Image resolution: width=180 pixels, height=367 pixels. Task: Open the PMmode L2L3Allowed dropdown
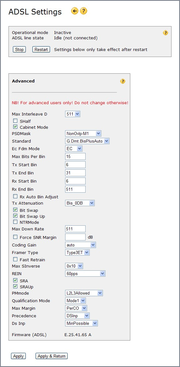84,293
